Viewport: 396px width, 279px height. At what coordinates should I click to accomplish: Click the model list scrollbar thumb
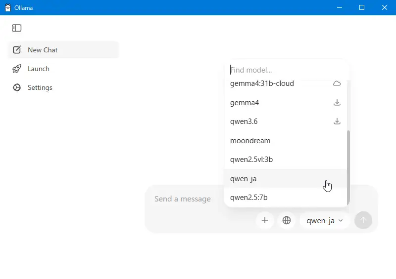[348, 167]
